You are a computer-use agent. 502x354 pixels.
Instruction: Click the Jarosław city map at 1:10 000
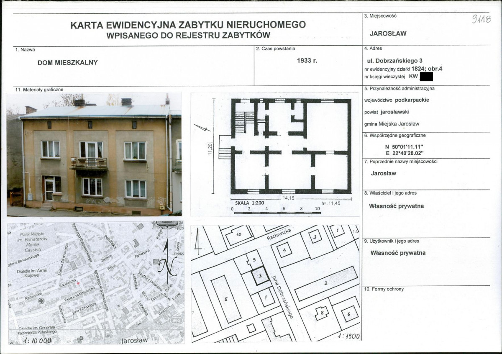pos(96,283)
